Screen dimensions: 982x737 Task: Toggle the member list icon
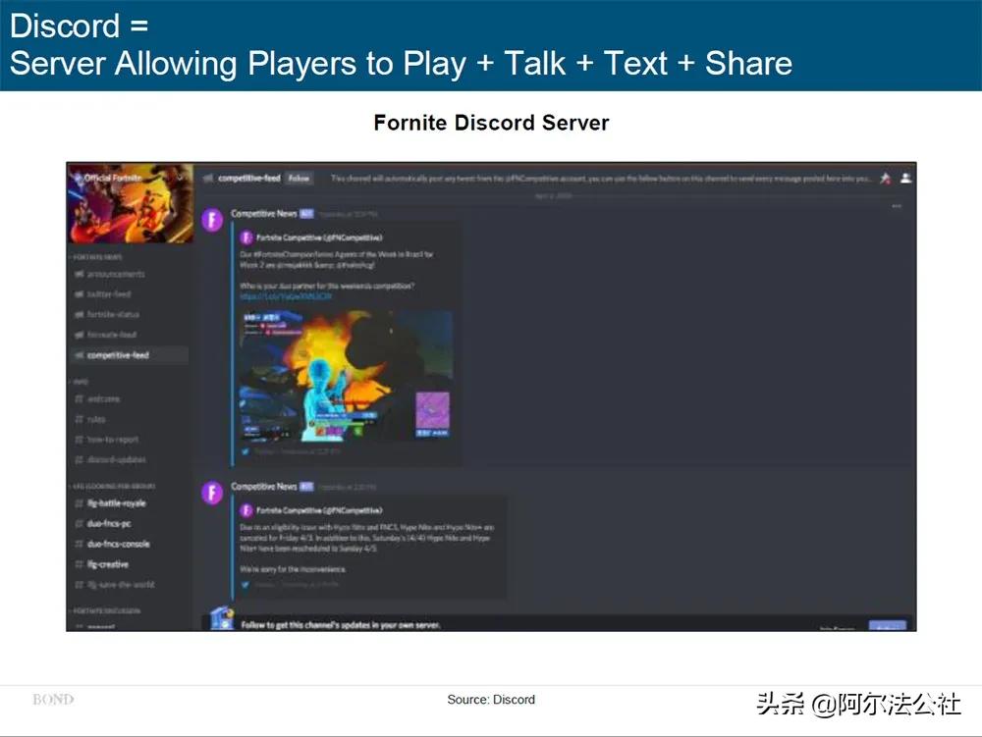pos(905,179)
